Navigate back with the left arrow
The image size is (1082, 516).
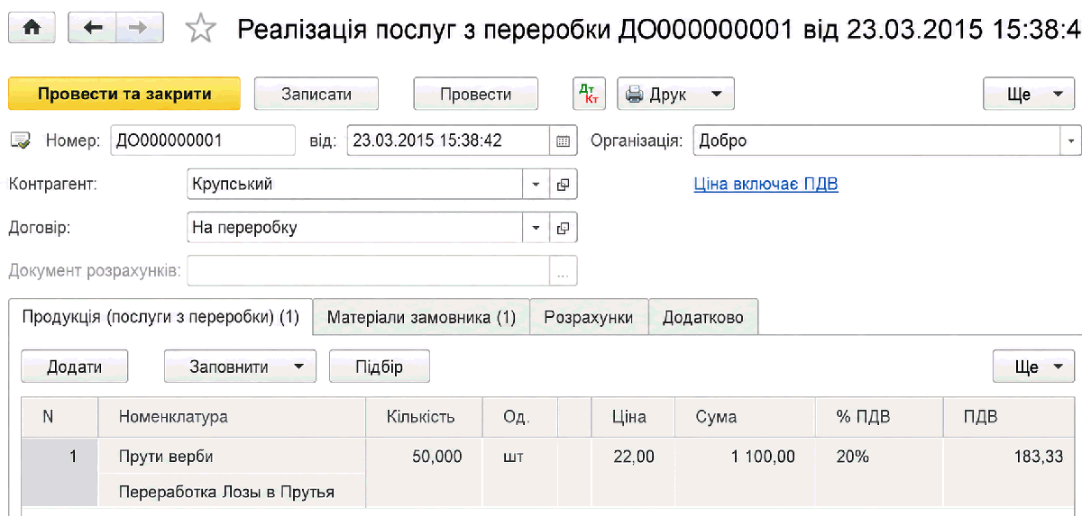coord(92,29)
